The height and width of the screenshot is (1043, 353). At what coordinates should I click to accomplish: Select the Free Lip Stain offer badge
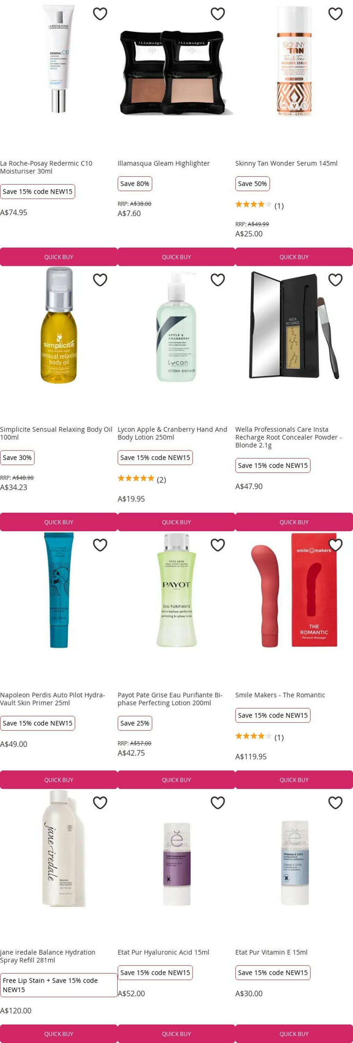pyautogui.click(x=59, y=985)
